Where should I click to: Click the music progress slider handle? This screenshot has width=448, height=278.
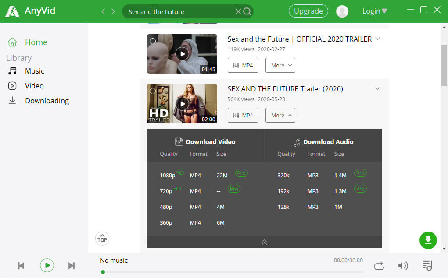click(103, 272)
